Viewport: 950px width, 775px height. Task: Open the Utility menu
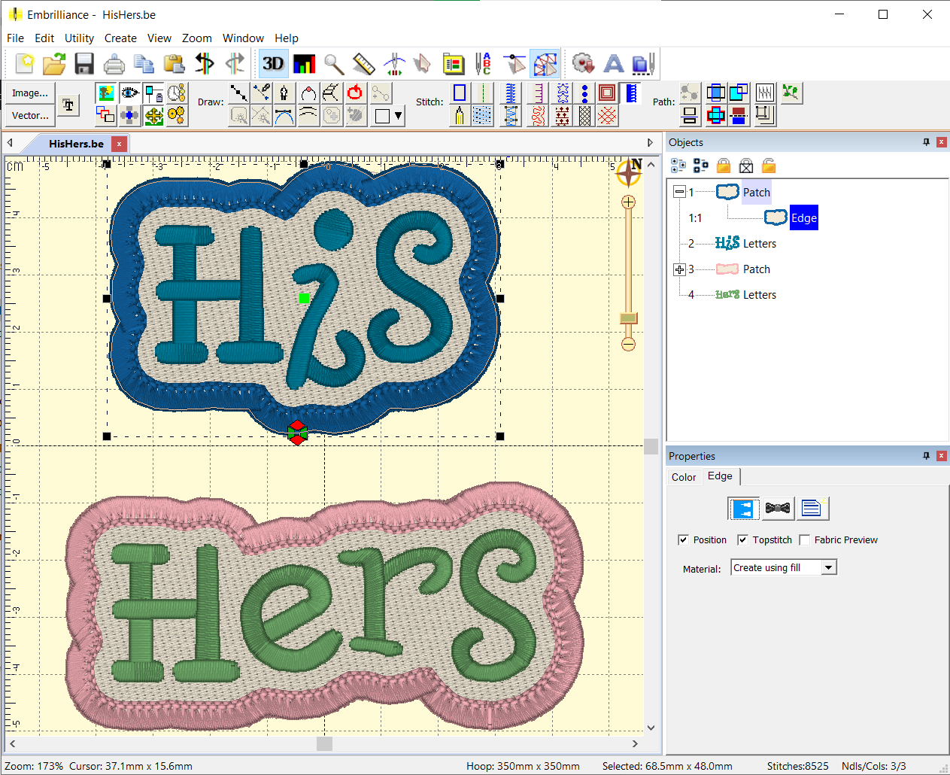point(79,38)
